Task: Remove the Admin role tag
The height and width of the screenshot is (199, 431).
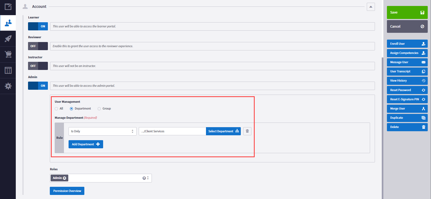Action: coord(64,178)
